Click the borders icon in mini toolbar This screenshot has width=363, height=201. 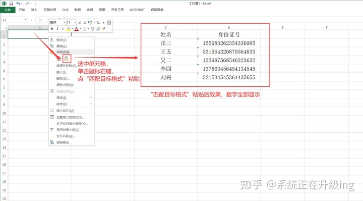coord(85,29)
